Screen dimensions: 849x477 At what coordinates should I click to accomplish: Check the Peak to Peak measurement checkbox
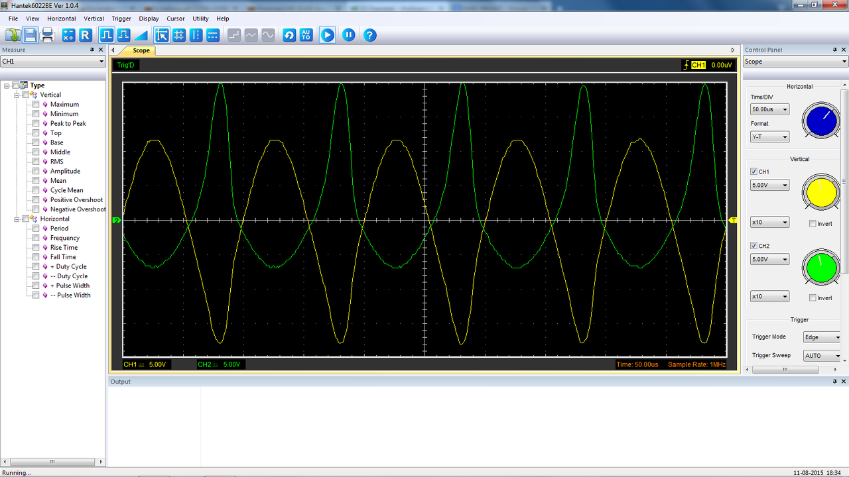click(x=36, y=123)
